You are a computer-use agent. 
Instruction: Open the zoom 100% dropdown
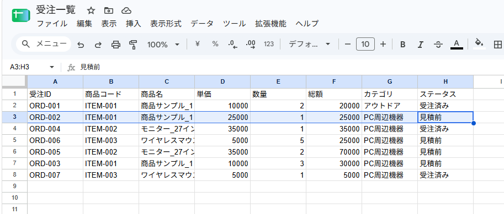[163, 45]
